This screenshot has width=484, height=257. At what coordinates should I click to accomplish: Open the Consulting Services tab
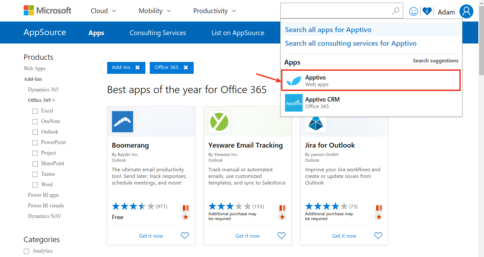[x=158, y=33]
